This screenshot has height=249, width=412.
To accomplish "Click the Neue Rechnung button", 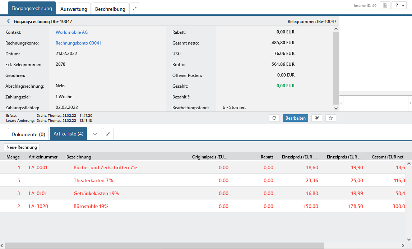I will [22, 147].
